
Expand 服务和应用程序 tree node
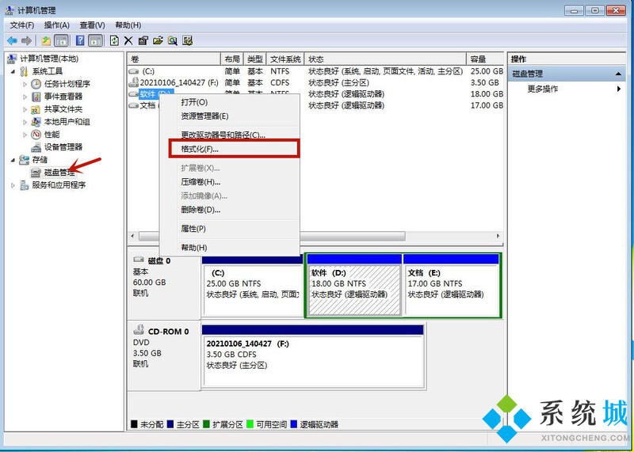[13, 185]
